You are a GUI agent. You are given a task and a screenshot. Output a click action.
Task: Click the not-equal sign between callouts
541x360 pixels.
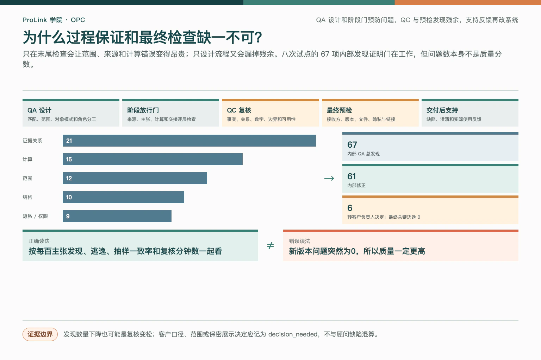[270, 245]
